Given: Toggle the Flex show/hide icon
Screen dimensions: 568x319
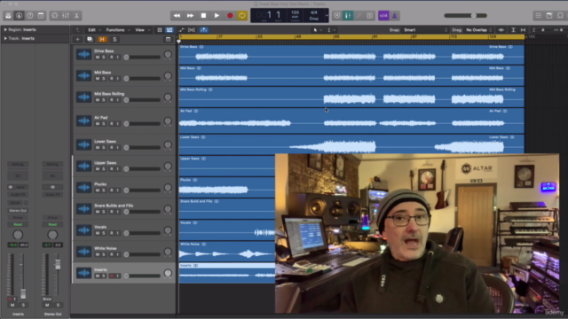Looking at the screenshot, I should [192, 30].
